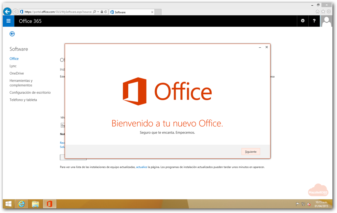
Task: Refresh the page in the address bar
Action: (106, 12)
